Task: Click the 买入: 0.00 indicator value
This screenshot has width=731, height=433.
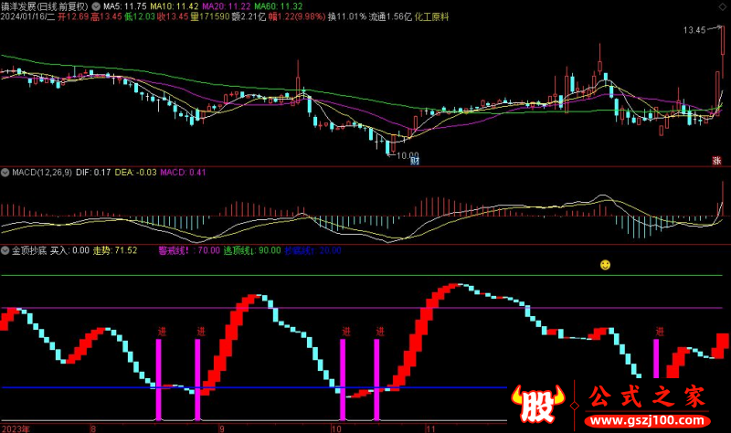Action: [x=69, y=251]
